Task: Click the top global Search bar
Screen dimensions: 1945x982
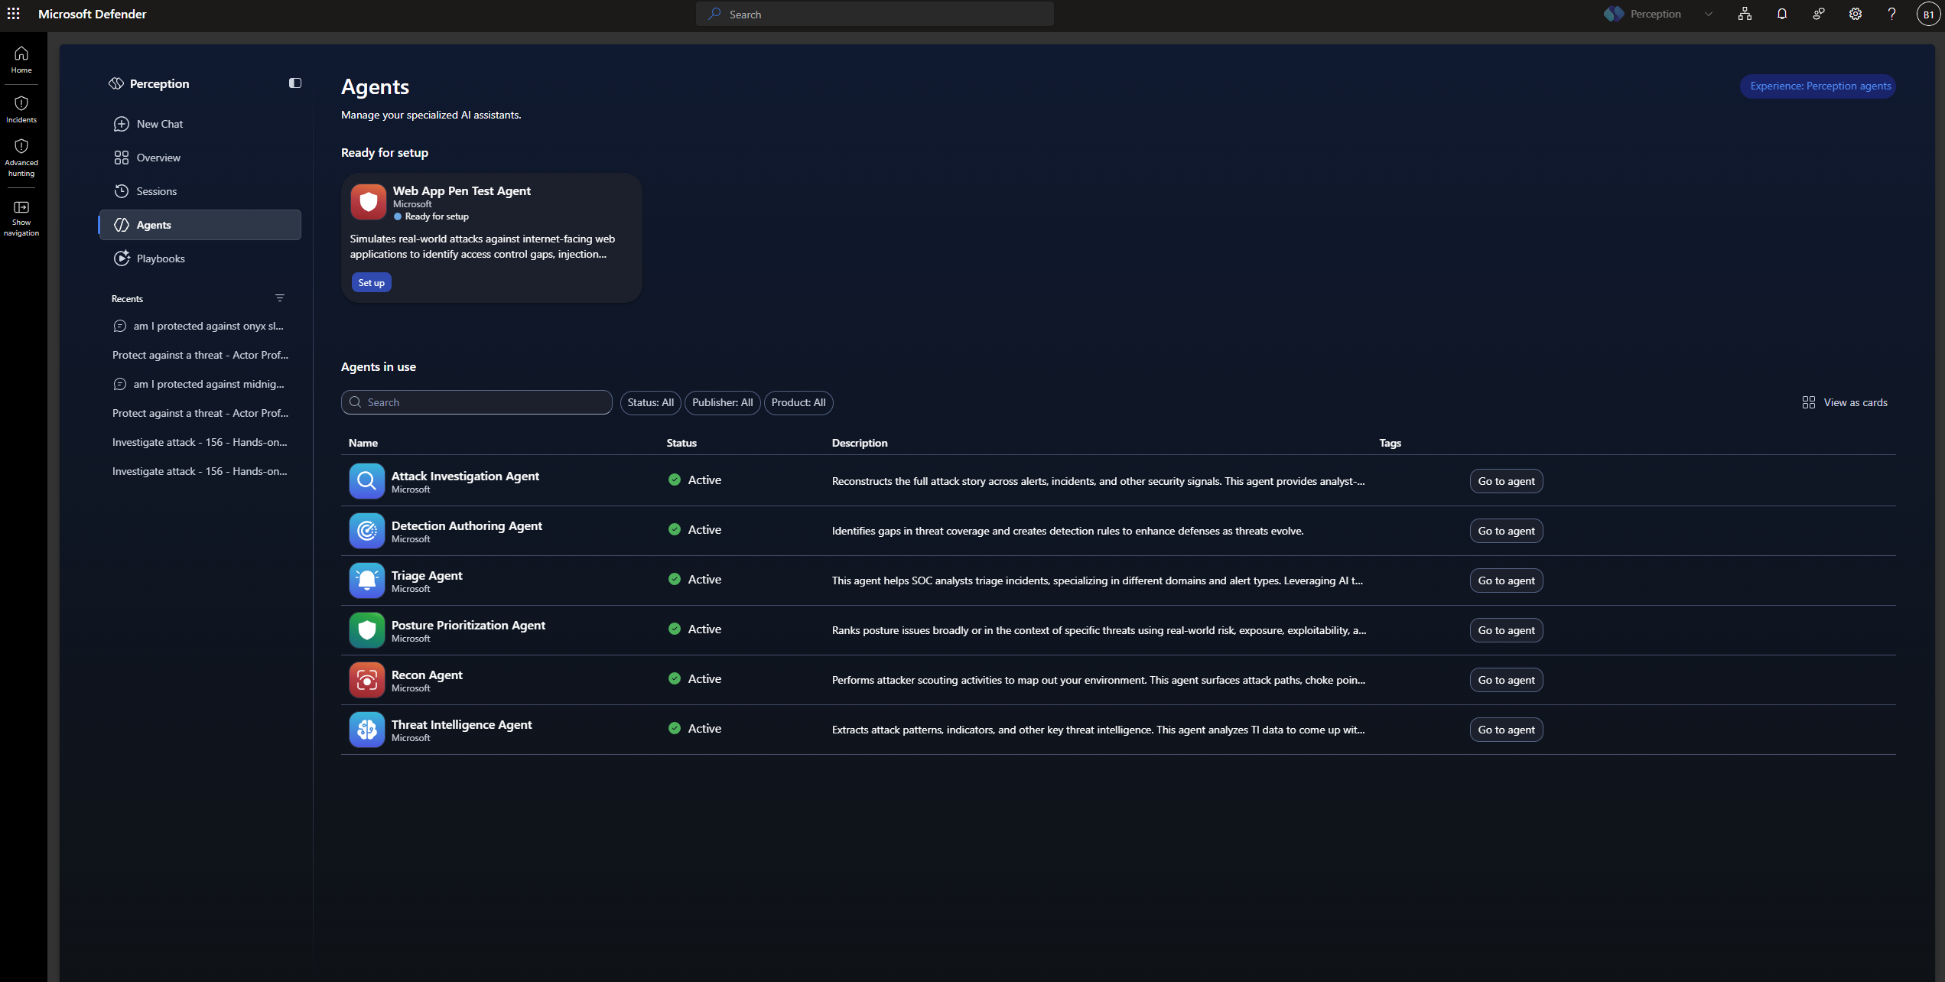Action: pyautogui.click(x=874, y=14)
